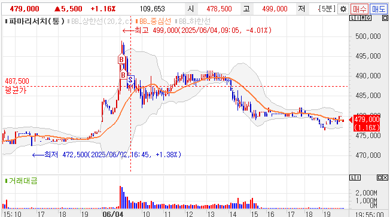The image size is (390, 217).
Task: Click the R icon in the price panel
Action: [x=363, y=18]
